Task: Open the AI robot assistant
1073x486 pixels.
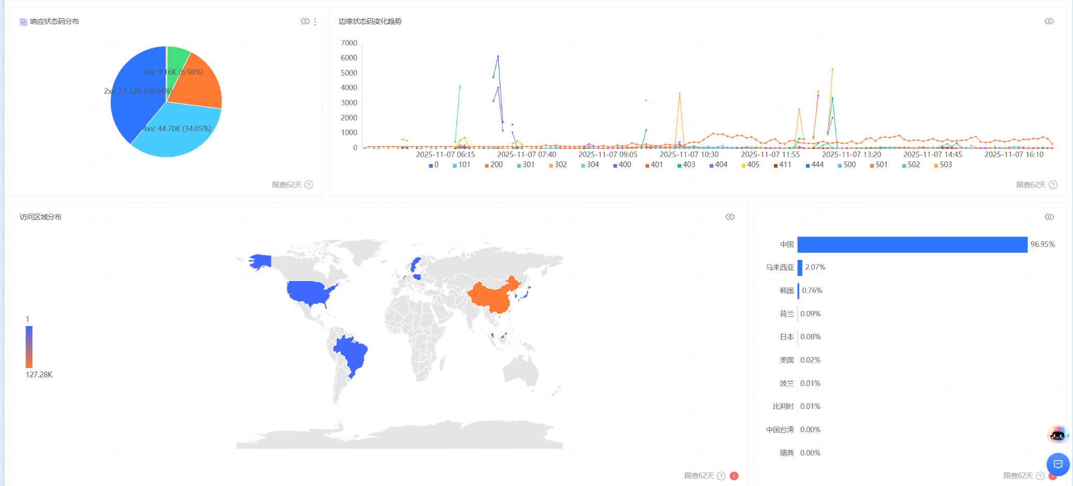Action: click(1057, 434)
